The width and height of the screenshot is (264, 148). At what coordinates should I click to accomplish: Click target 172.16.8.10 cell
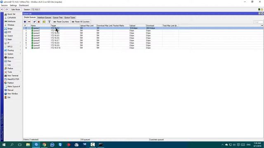(56, 48)
